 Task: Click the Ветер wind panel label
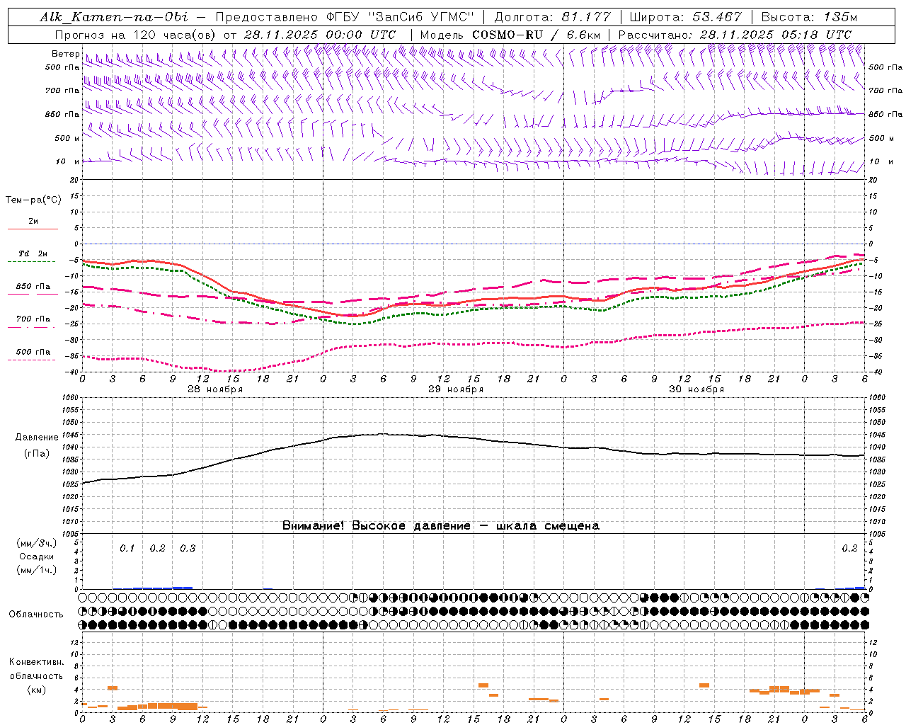[x=66, y=54]
